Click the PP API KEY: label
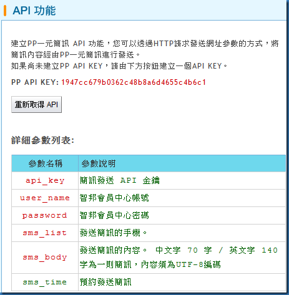The image size is (289, 295). coord(35,82)
